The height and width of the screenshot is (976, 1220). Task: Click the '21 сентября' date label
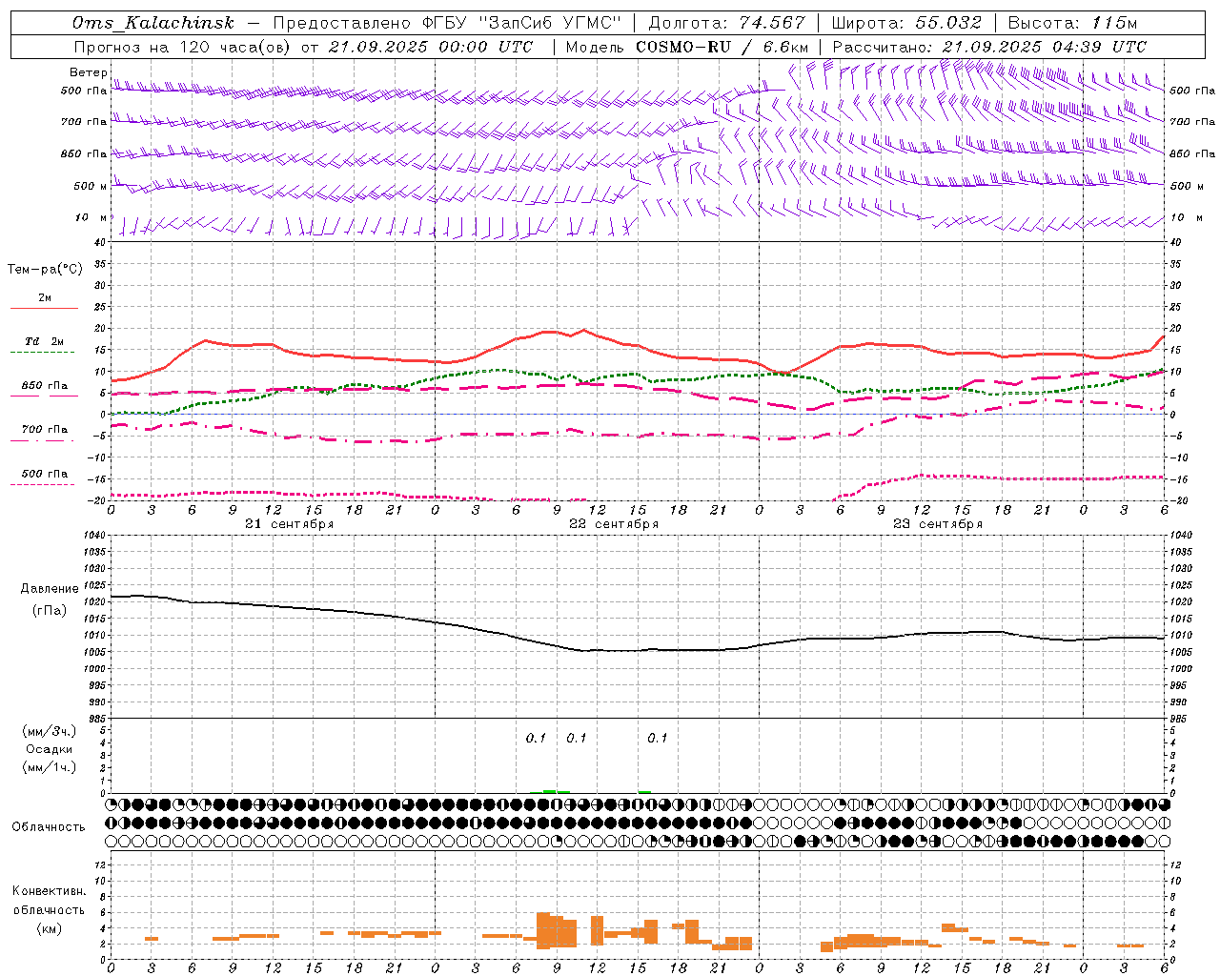tap(290, 523)
